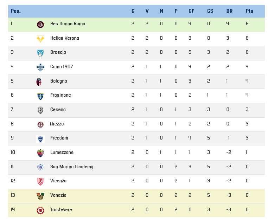Select the Brescia shield crest

(x=40, y=53)
